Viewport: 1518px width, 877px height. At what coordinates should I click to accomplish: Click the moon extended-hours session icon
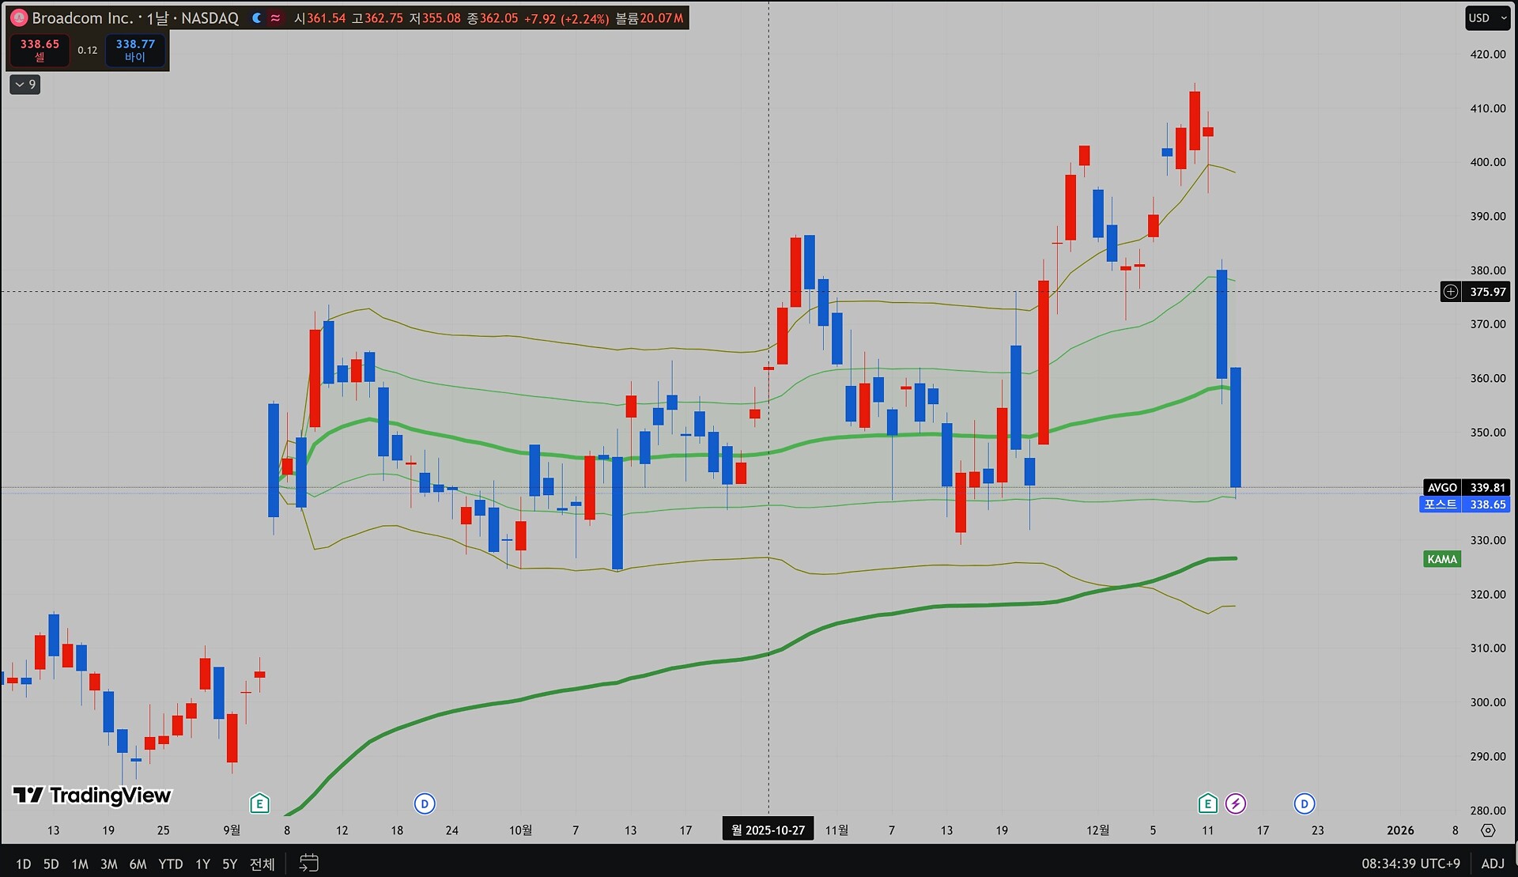pos(257,18)
